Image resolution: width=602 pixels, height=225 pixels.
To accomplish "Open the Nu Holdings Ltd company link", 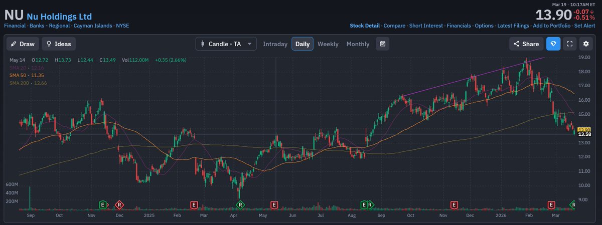I will pos(59,17).
